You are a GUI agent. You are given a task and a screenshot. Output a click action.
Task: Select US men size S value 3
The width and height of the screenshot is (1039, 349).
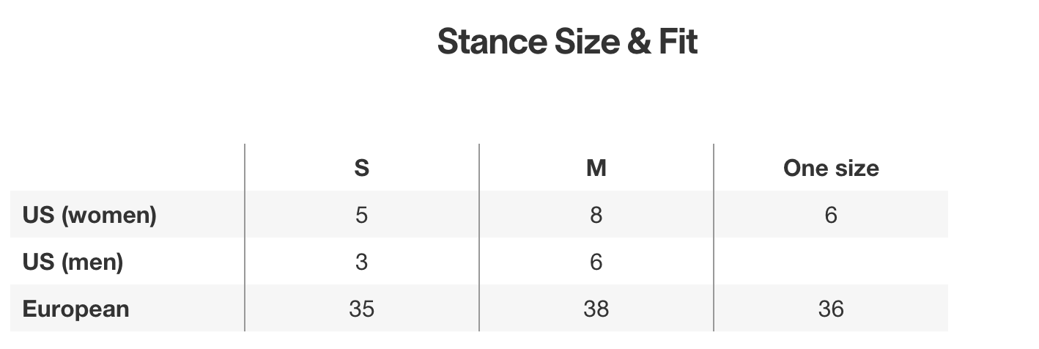[361, 262]
